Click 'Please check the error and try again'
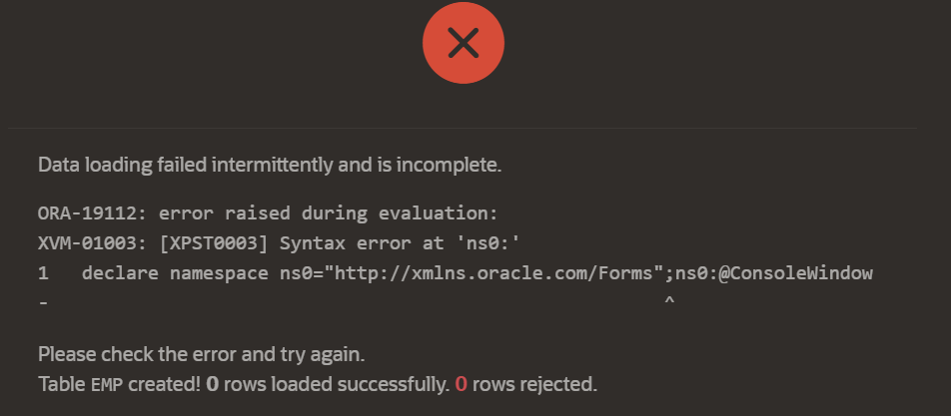 pyautogui.click(x=202, y=354)
